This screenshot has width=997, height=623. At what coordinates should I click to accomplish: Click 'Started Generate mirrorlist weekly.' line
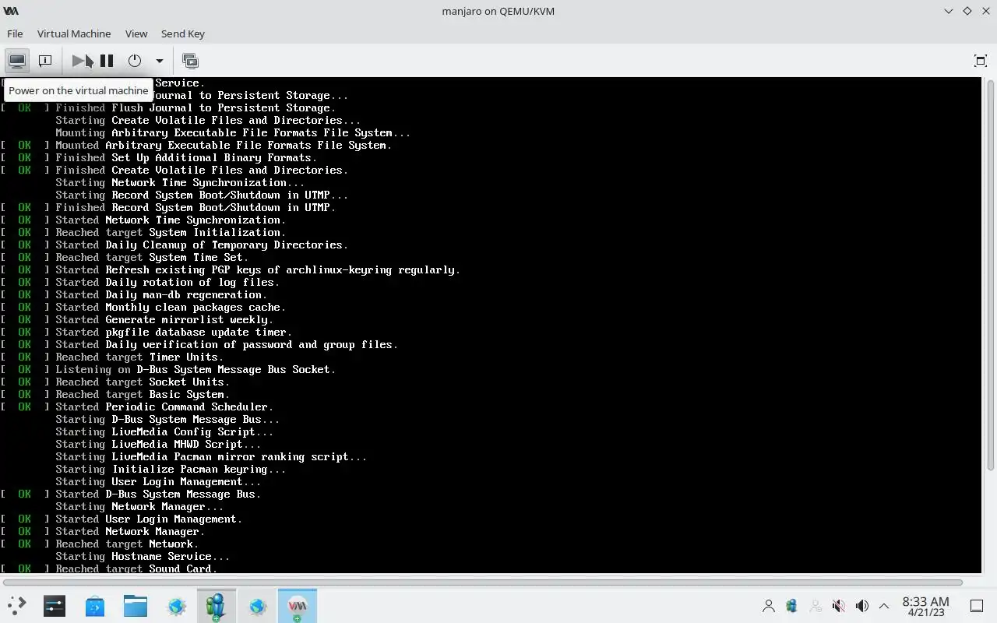point(164,319)
